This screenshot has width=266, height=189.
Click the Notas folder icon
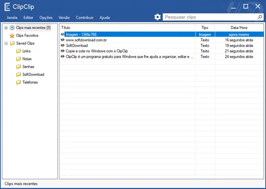click(18, 59)
